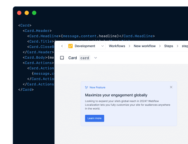The width and height of the screenshot is (188, 144).
Task: Dismiss the card with the X button
Action: pyautogui.click(x=171, y=87)
